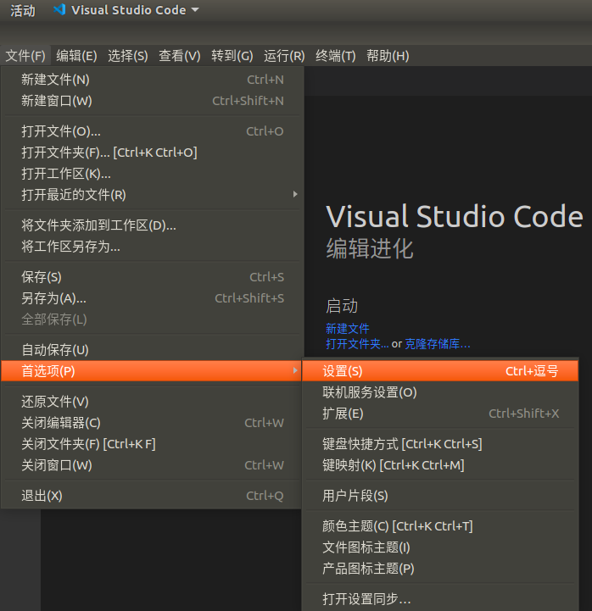Open the 转到(G) menu
Screen dimensions: 592x611
pos(232,56)
